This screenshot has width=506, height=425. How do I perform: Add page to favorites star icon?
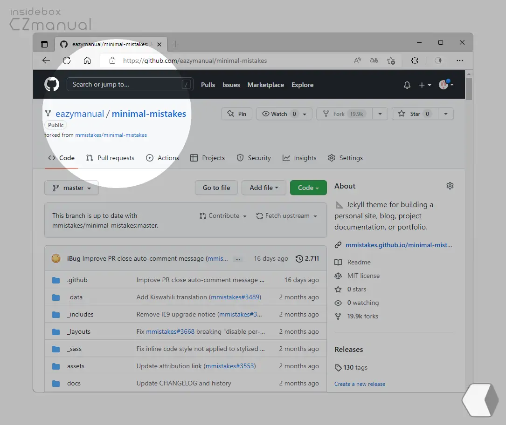coord(391,61)
